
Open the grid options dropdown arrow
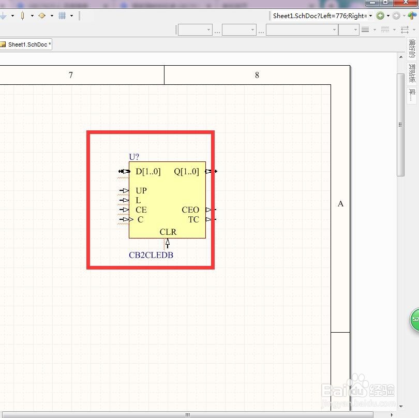[71, 16]
